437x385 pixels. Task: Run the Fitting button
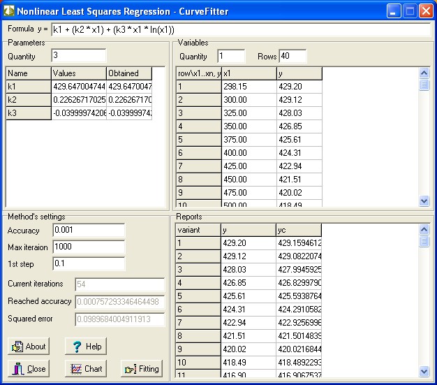[142, 369]
